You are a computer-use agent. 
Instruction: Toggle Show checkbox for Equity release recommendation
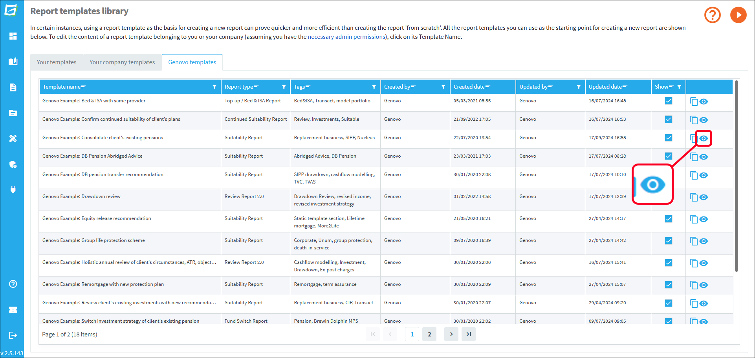(669, 219)
